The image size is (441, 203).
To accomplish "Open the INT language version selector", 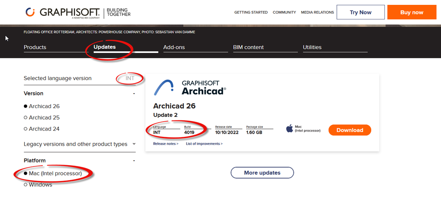I will click(129, 79).
